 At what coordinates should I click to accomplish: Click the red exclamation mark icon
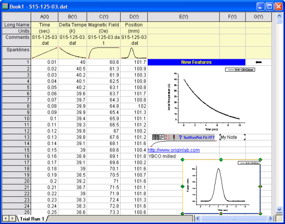click(174, 137)
